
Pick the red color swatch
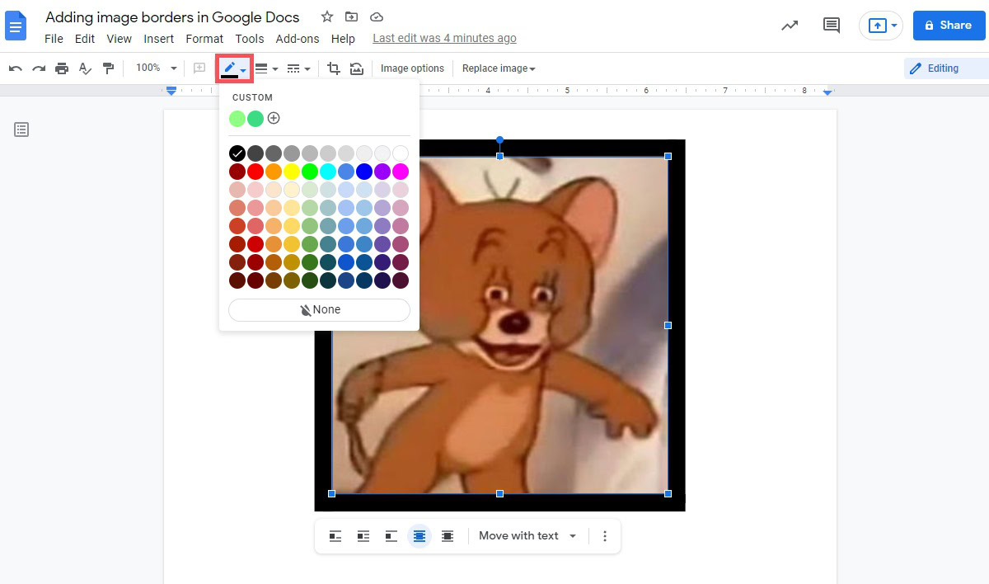click(255, 172)
